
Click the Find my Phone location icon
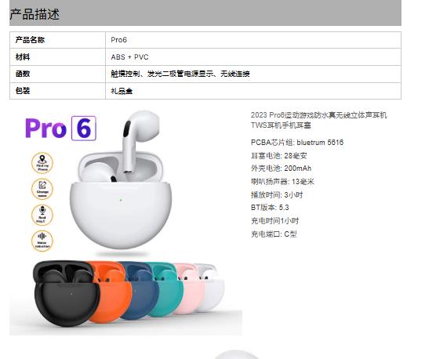42,163
